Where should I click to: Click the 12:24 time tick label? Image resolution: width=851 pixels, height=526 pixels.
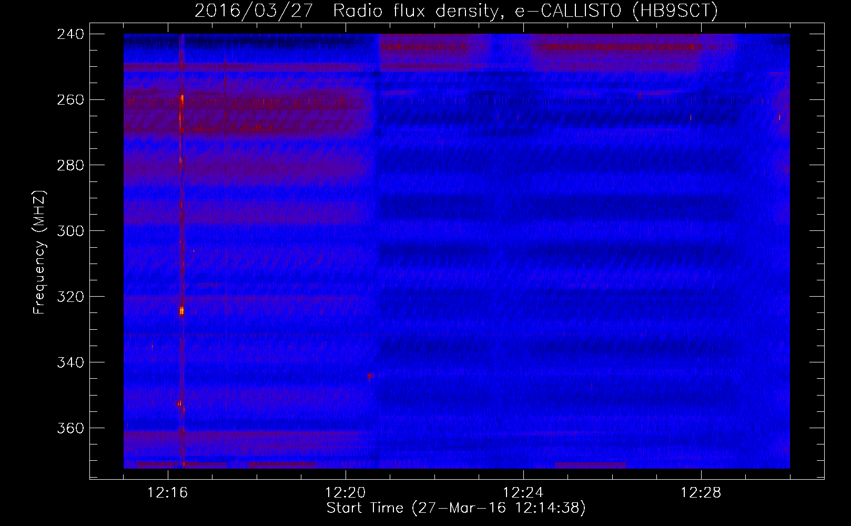tap(523, 493)
